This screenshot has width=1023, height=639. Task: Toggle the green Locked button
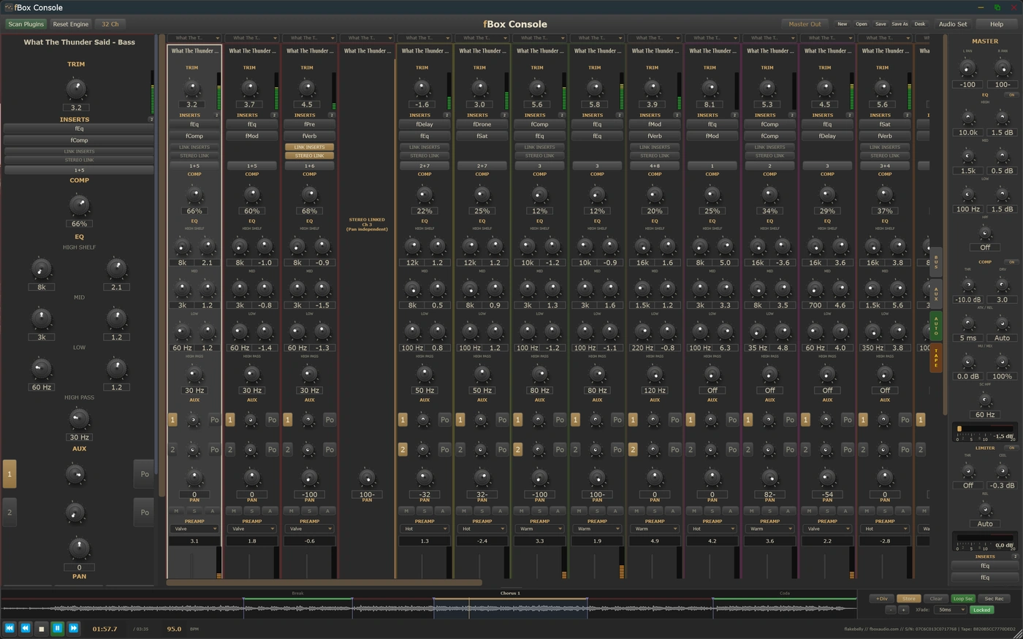(981, 610)
